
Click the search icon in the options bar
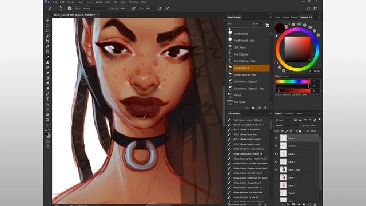308,9
